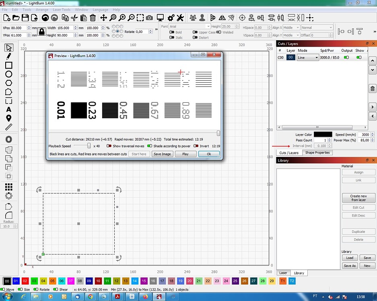377x301 pixels.
Task: Open the Mode dropdown for layer C00
Action: point(308,57)
